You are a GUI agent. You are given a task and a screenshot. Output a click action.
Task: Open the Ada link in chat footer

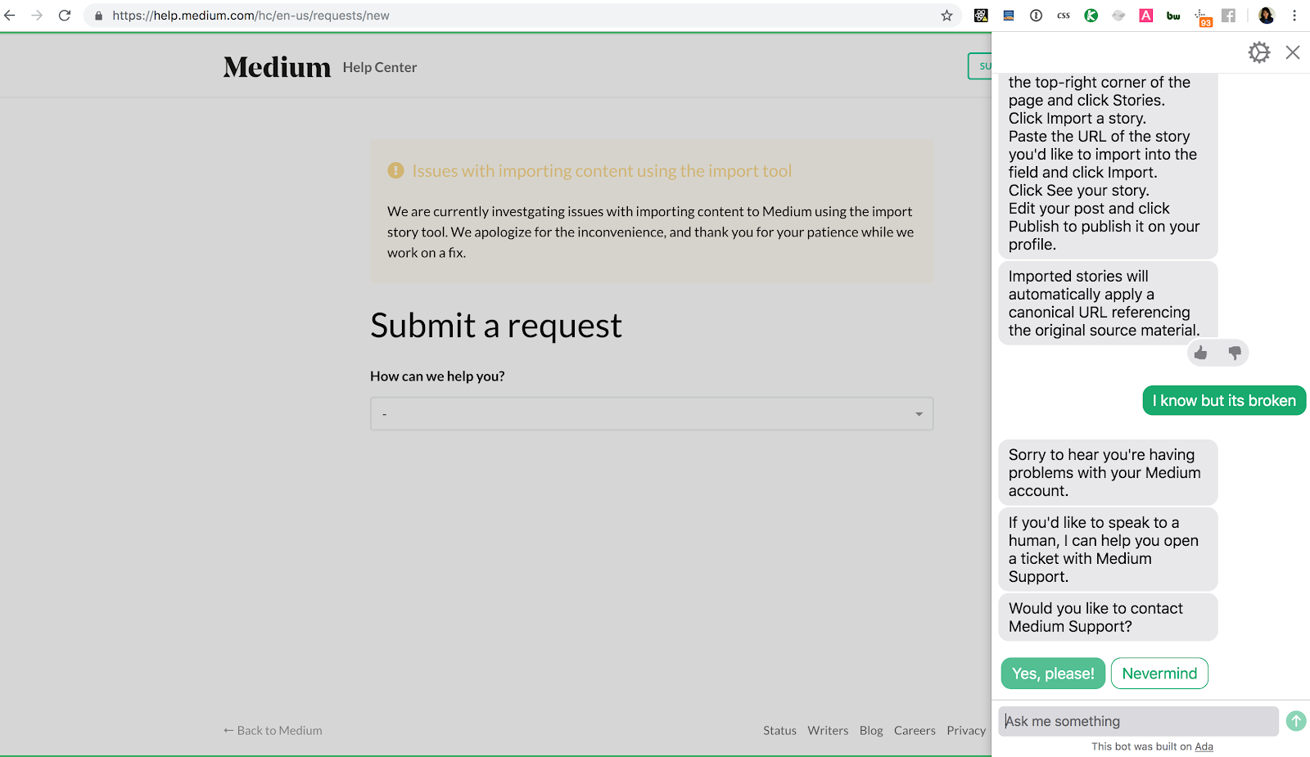1204,746
